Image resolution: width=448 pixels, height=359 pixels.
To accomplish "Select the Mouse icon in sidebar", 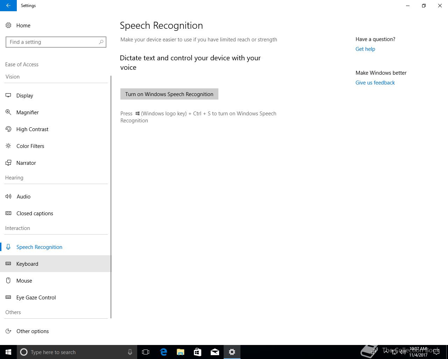I will point(8,280).
